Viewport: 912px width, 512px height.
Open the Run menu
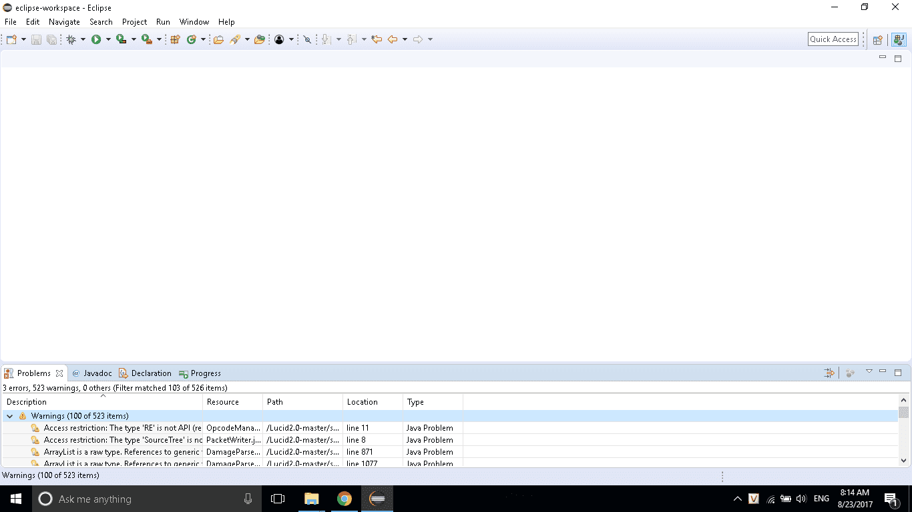[x=163, y=22]
